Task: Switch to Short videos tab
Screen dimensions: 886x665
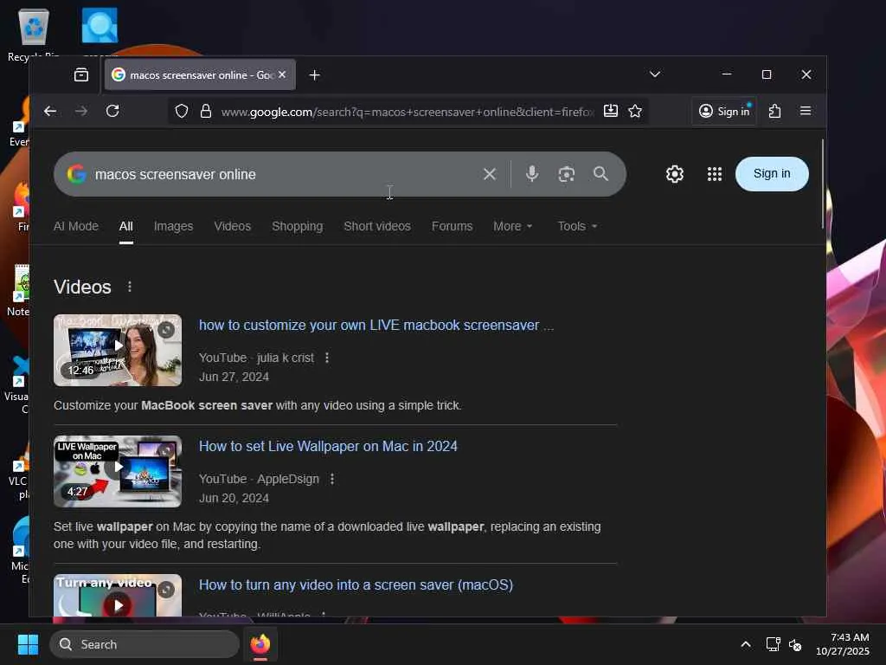Action: coord(377,226)
